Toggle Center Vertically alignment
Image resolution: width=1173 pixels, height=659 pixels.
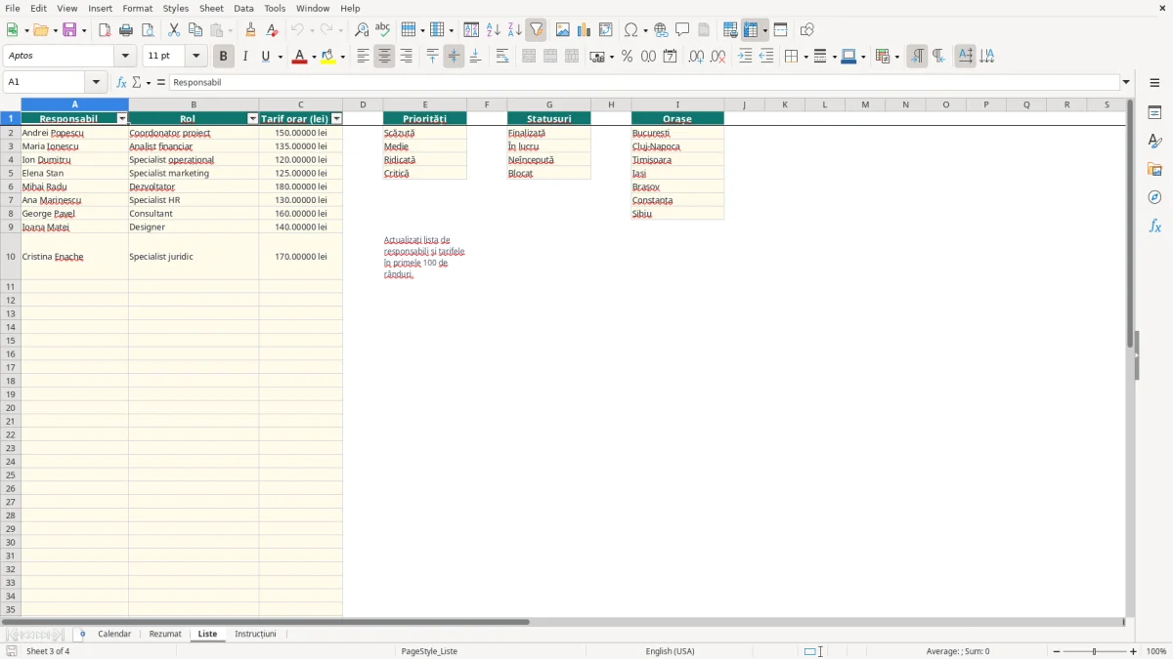454,57
